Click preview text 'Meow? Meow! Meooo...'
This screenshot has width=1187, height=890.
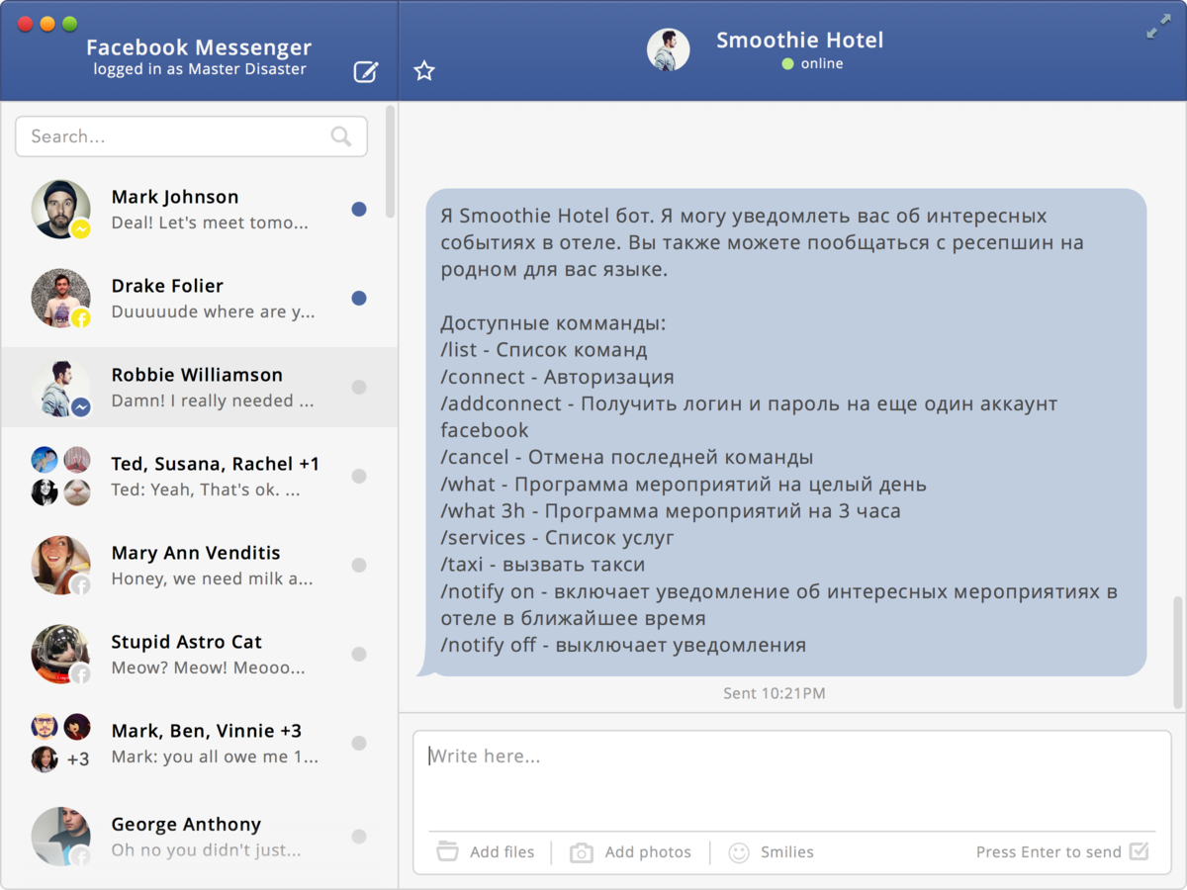tap(208, 667)
